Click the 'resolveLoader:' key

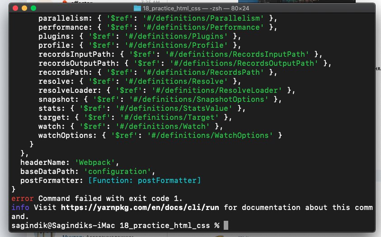coord(70,91)
